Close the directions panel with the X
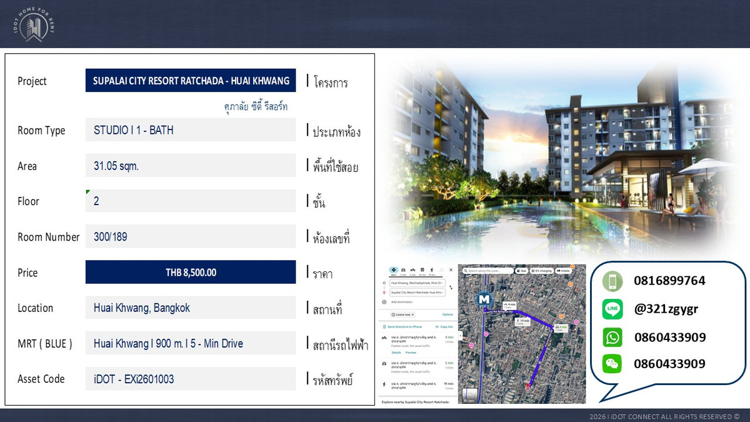Image resolution: width=750 pixels, height=422 pixels. (451, 269)
